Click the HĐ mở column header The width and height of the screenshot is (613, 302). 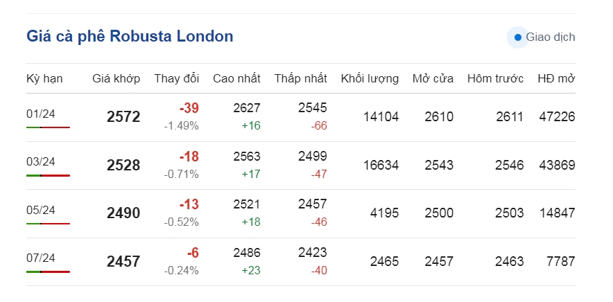(x=556, y=78)
